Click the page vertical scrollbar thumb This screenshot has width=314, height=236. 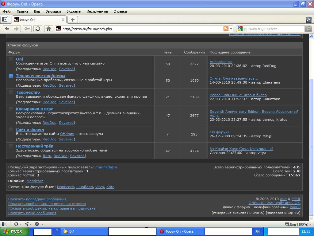pyautogui.click(x=312, y=147)
